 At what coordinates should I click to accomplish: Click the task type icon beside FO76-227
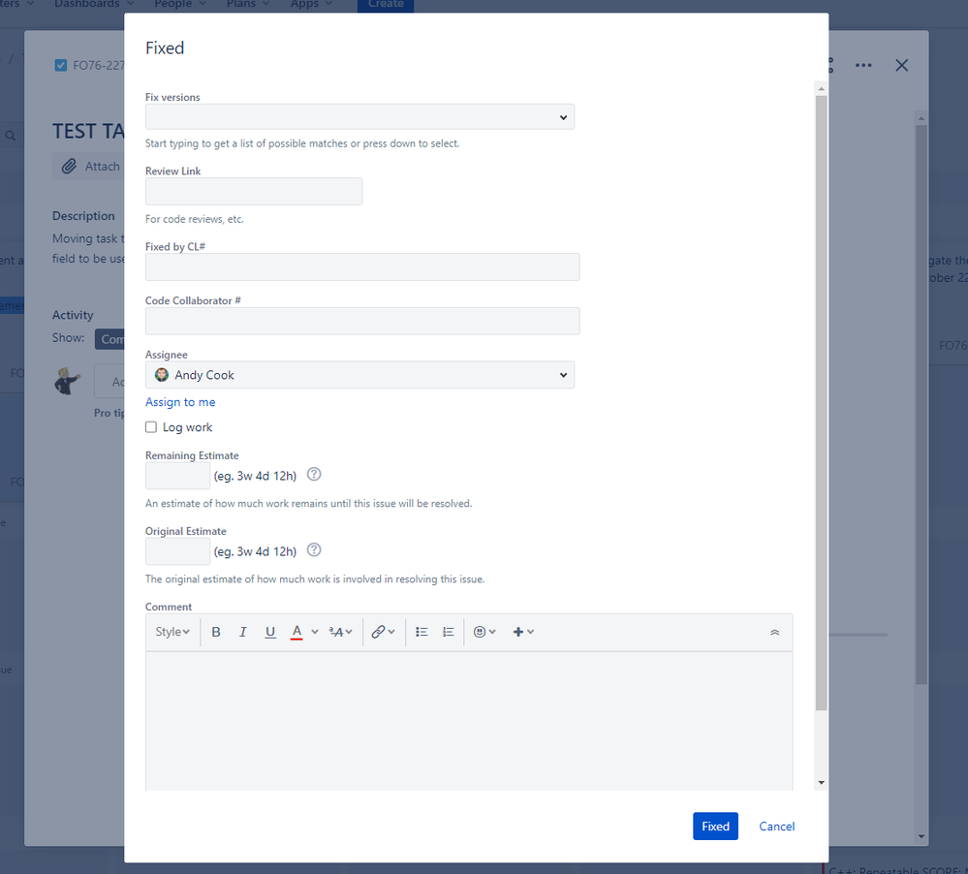click(x=60, y=65)
